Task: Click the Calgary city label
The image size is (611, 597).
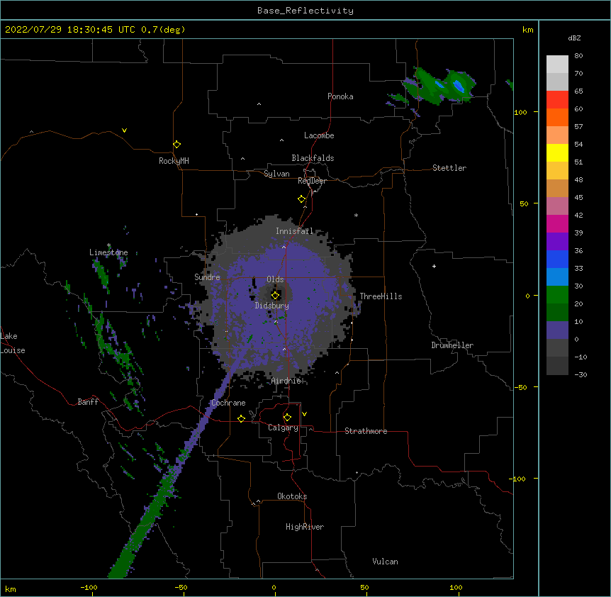Action: (283, 428)
